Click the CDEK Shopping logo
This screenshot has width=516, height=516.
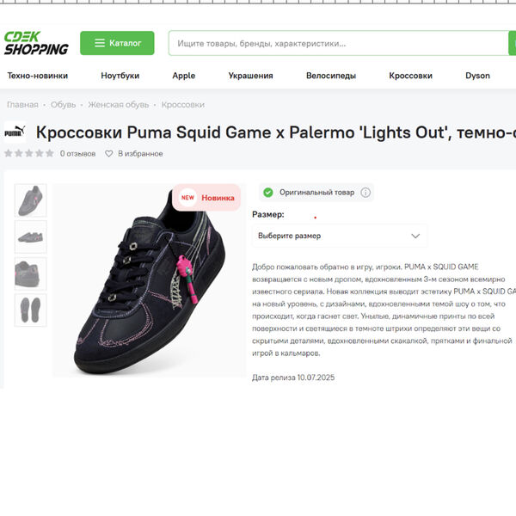pos(36,43)
